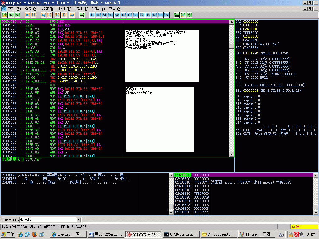
Task: Click the Go to address arrow icon
Action: click(82, 15)
